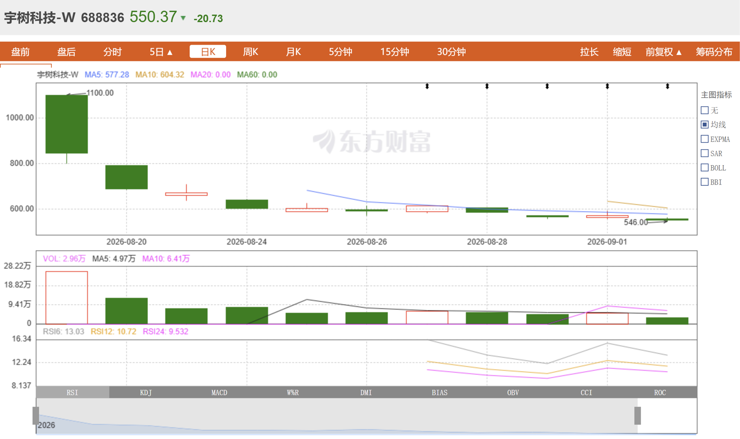Enable the EXPMA indicator checkbox
The height and width of the screenshot is (439, 740).
[705, 139]
